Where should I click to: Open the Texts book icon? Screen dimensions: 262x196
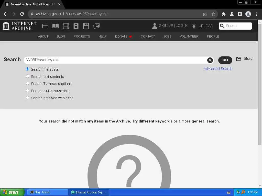[56, 26]
